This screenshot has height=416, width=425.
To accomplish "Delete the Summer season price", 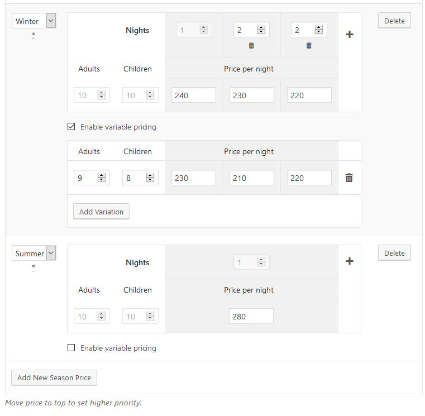I will tap(394, 253).
